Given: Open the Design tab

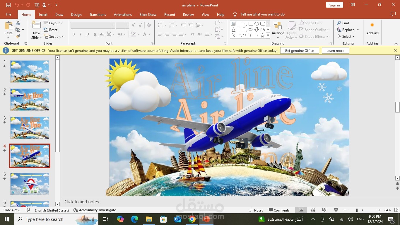Looking at the screenshot, I should pyautogui.click(x=76, y=14).
